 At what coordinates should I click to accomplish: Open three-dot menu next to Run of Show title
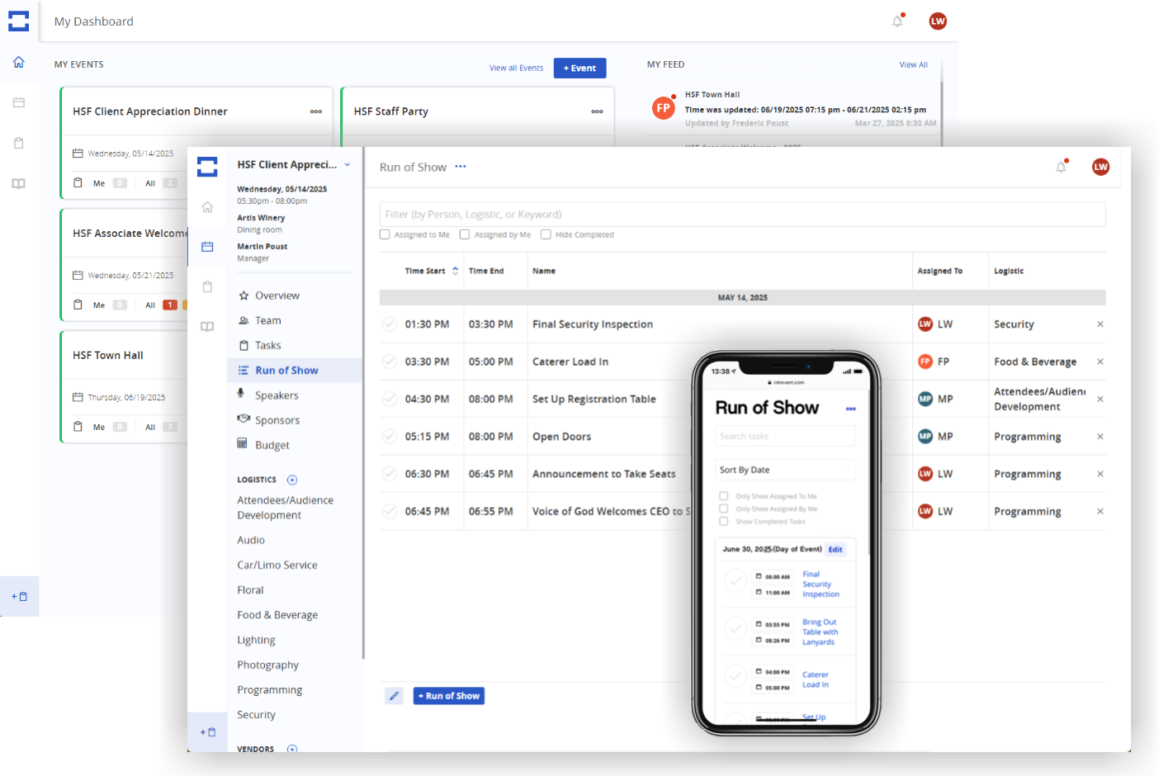(x=461, y=167)
